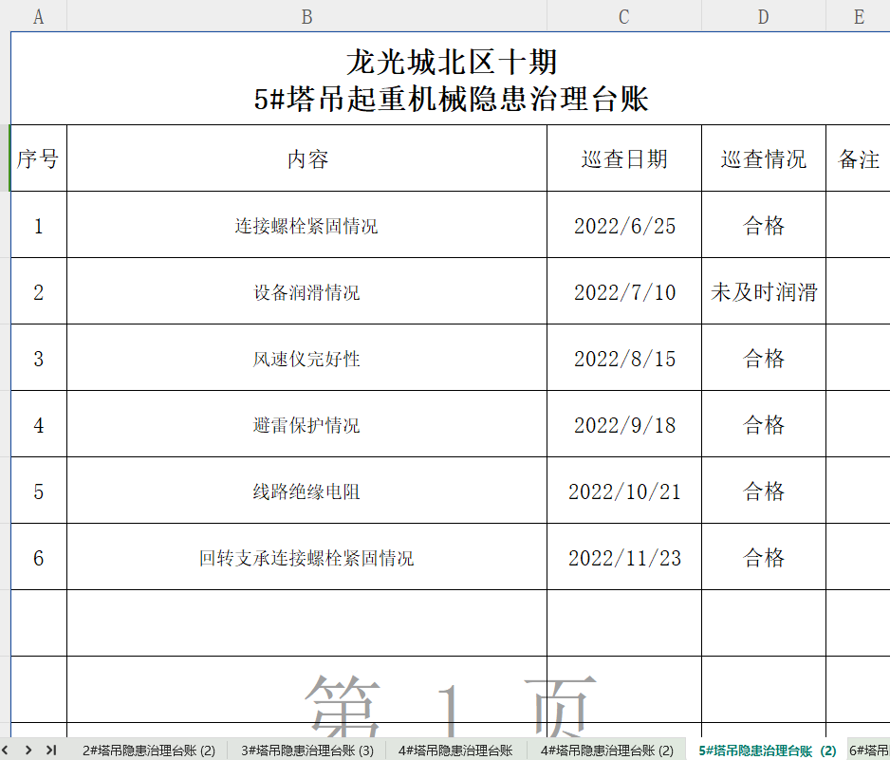Select the date cell 2022/10/21
Screen dimensions: 890x760
(x=623, y=491)
